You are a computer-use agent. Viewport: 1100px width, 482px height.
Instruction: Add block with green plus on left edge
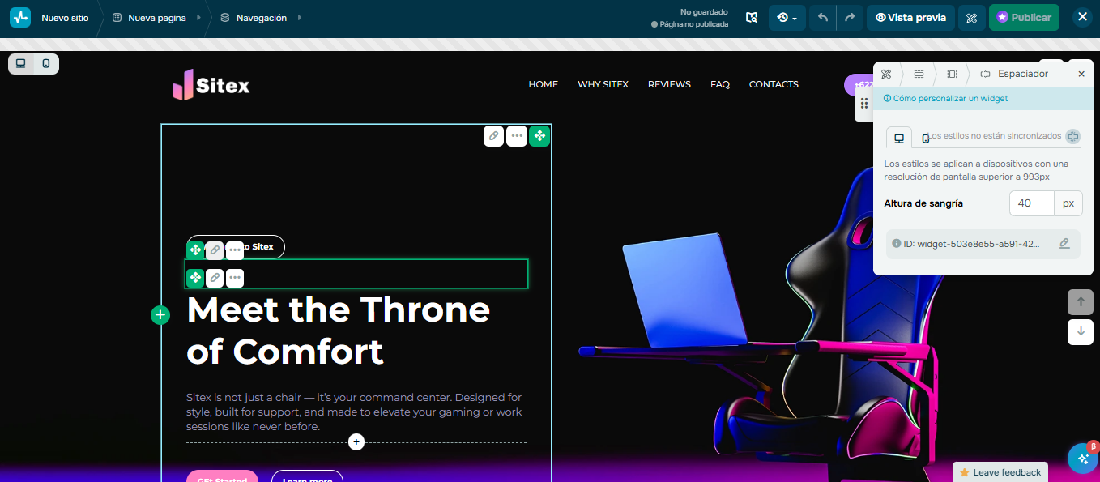point(160,315)
